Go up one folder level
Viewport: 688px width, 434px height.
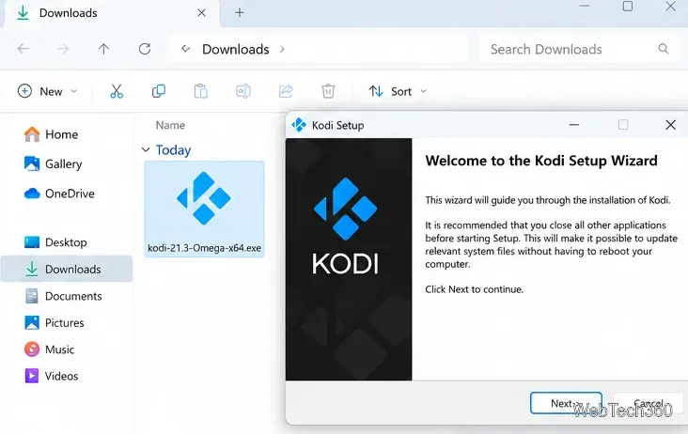point(103,49)
